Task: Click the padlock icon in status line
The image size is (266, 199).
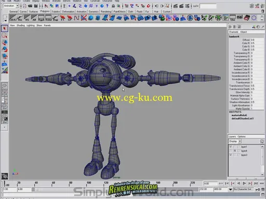Action: tap(113, 6)
